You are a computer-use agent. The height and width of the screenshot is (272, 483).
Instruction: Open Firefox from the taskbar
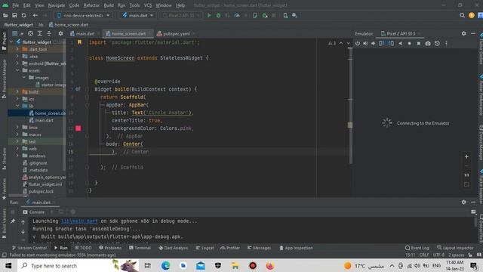270,266
